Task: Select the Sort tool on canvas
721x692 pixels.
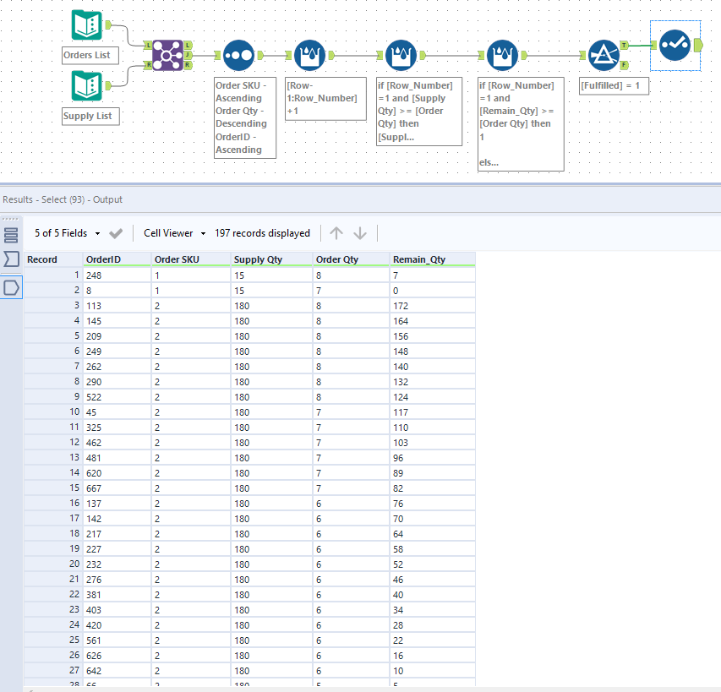Action: [x=238, y=55]
